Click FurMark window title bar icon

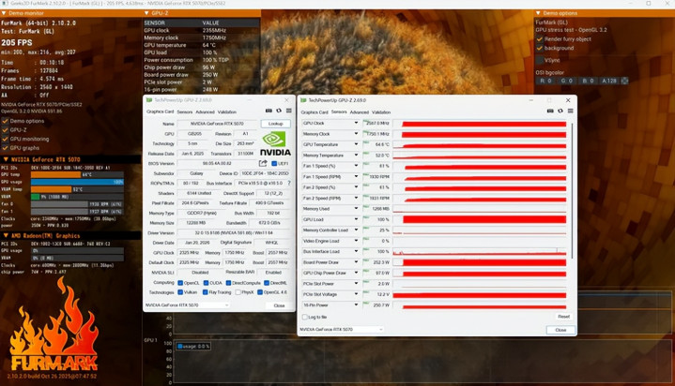pyautogui.click(x=4, y=4)
